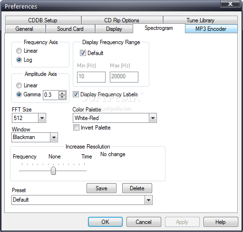Open the CD Rip Options tab
The image size is (243, 232).
(122, 20)
